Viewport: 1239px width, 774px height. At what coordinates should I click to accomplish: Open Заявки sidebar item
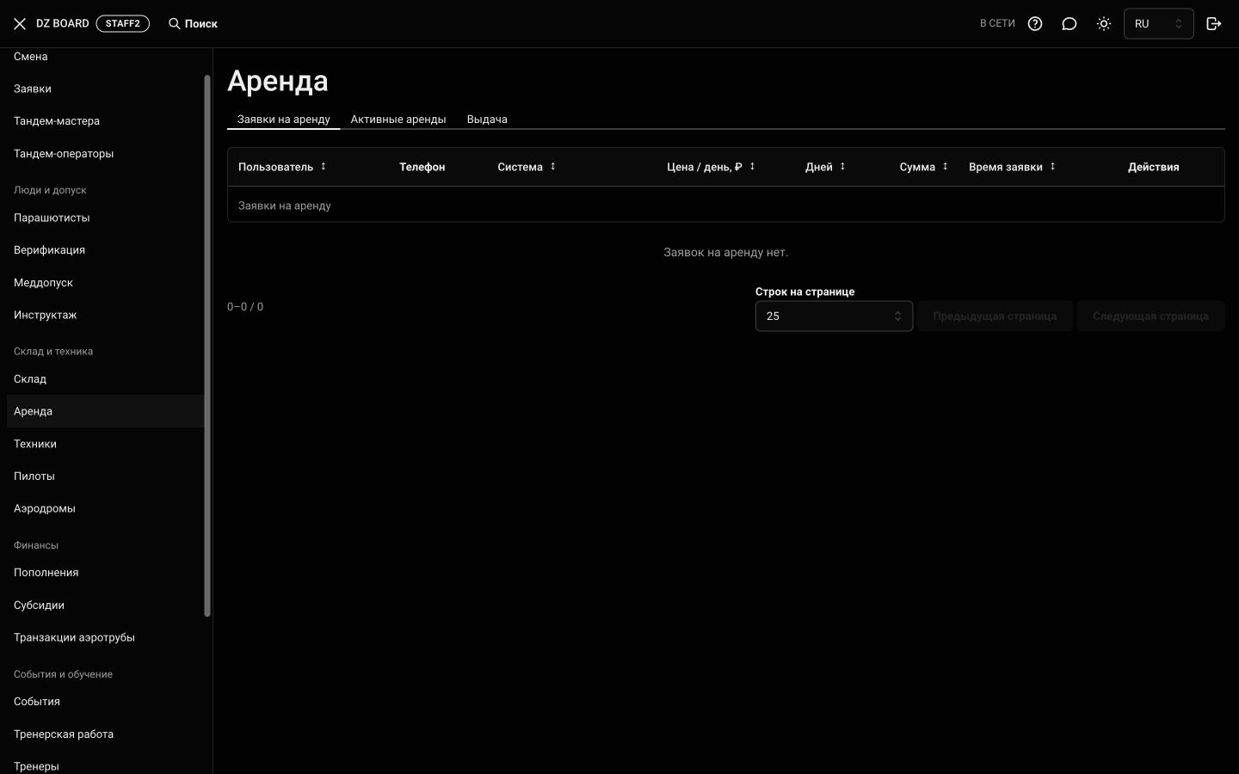coord(105,89)
